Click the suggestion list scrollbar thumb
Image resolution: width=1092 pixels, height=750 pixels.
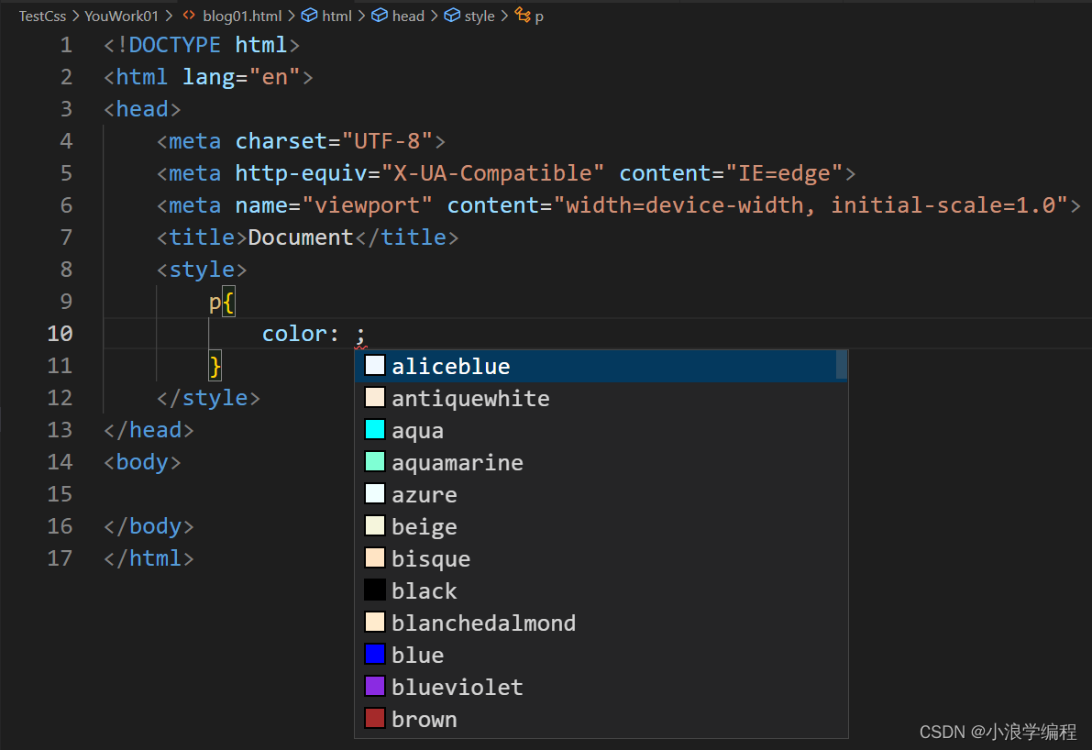point(842,365)
